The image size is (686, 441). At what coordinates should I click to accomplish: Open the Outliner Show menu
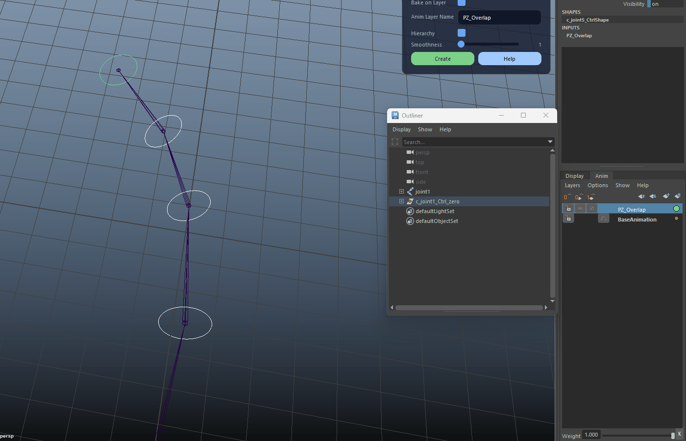point(425,129)
